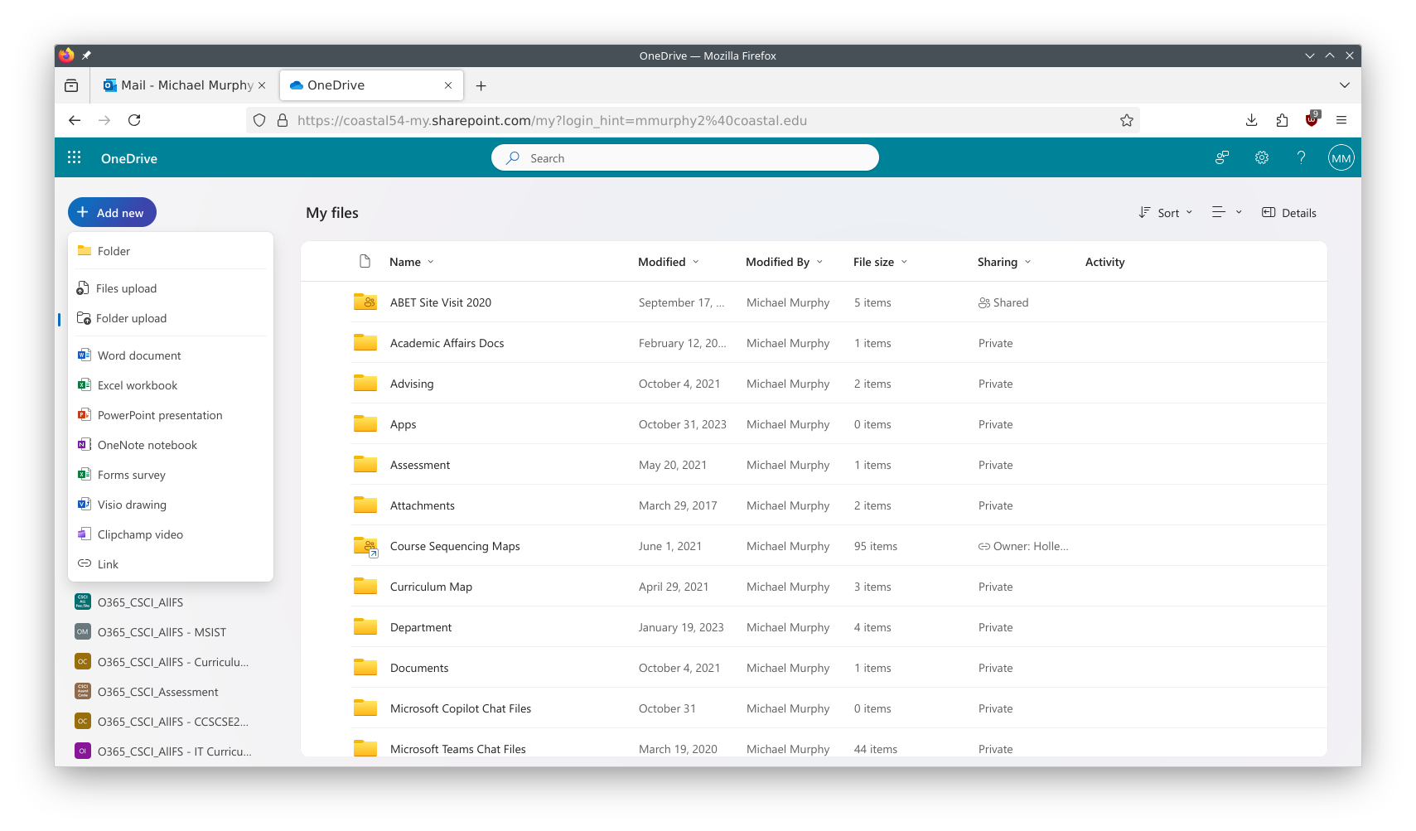Choose Folder upload menu item

pos(171,317)
